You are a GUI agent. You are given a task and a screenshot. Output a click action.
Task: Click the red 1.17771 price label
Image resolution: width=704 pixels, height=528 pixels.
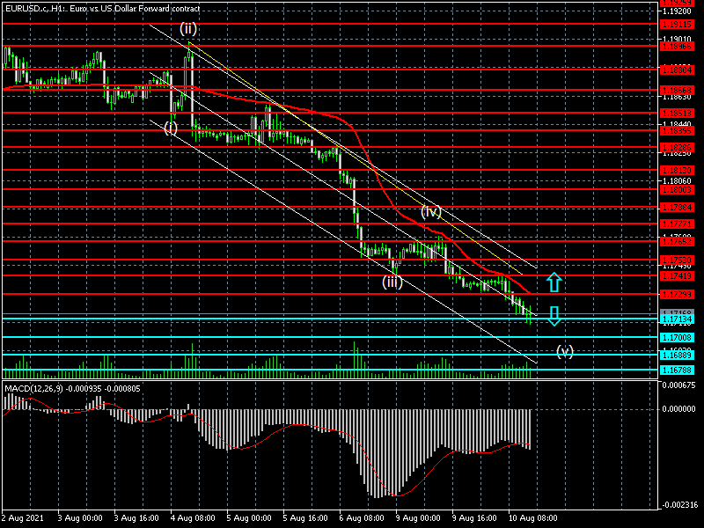[676, 224]
